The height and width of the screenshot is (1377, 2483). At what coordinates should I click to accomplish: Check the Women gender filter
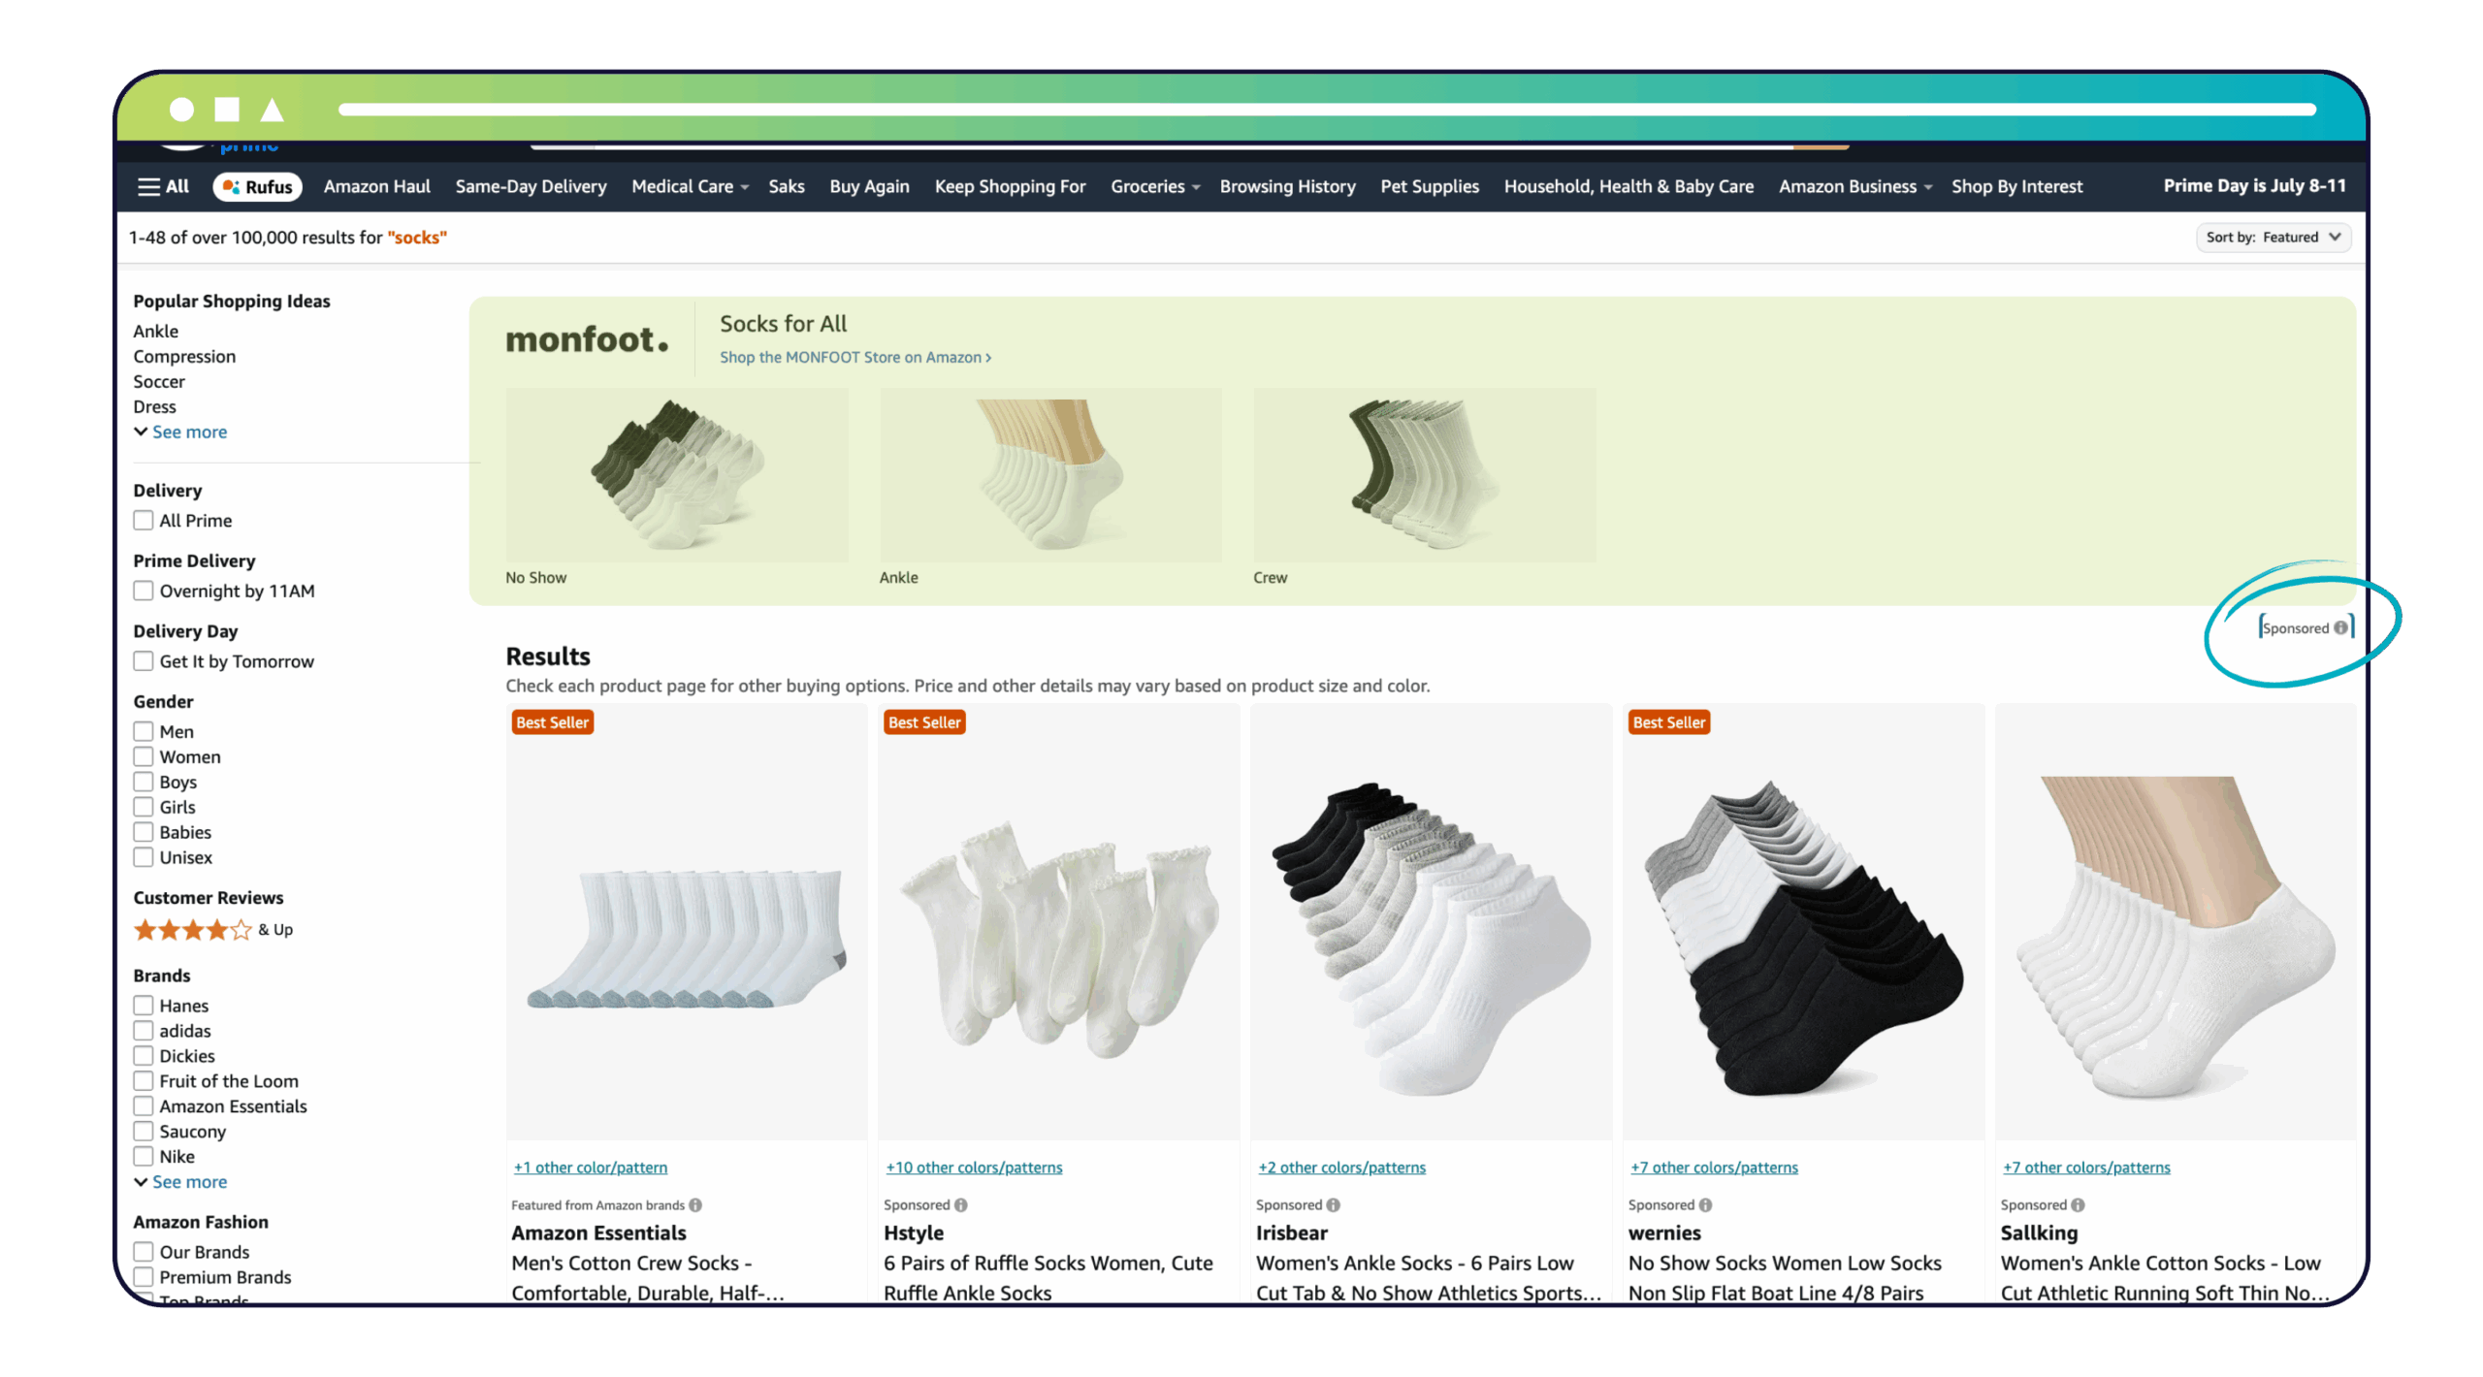click(143, 756)
